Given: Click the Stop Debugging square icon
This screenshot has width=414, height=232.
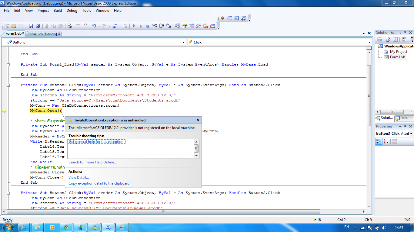Looking at the screenshot, I should coord(148,26).
